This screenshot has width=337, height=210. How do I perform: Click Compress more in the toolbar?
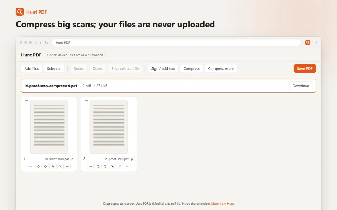click(x=221, y=69)
